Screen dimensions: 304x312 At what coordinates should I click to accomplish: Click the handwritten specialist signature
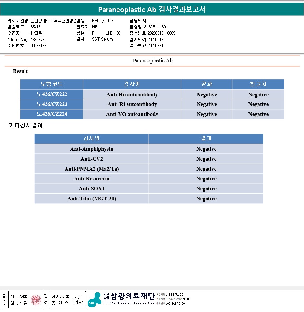pyautogui.click(x=77, y=300)
